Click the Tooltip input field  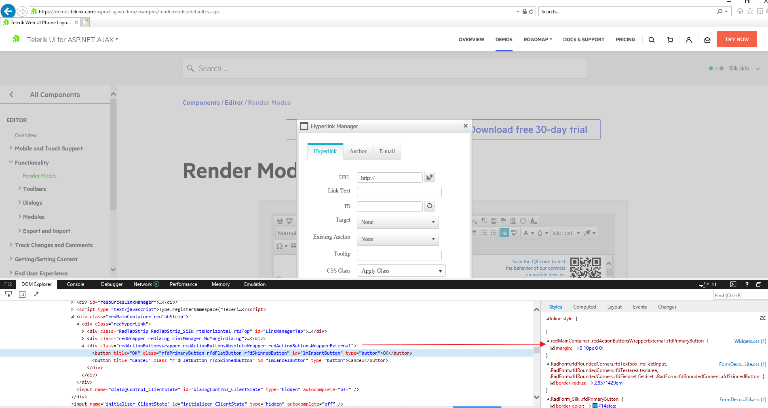399,255
